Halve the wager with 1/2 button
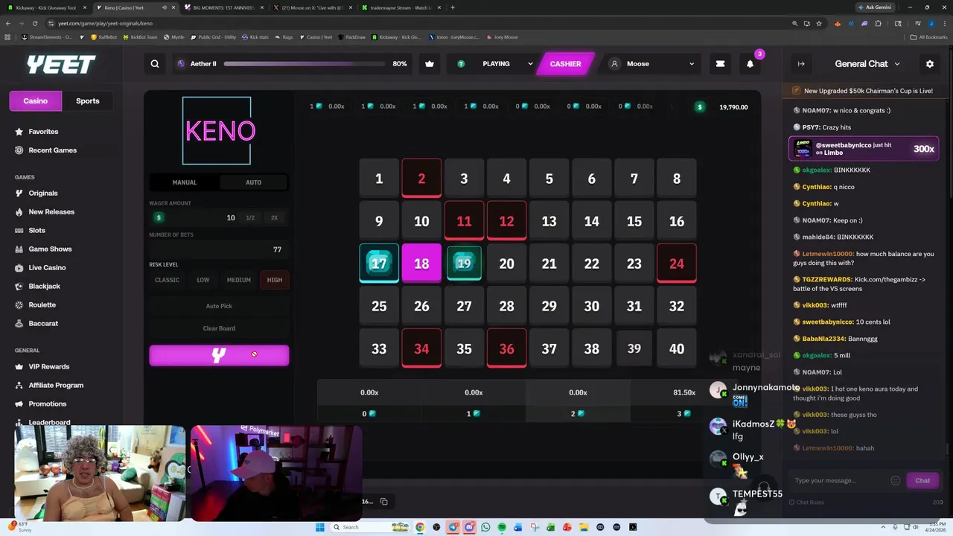953x536 pixels. click(250, 217)
